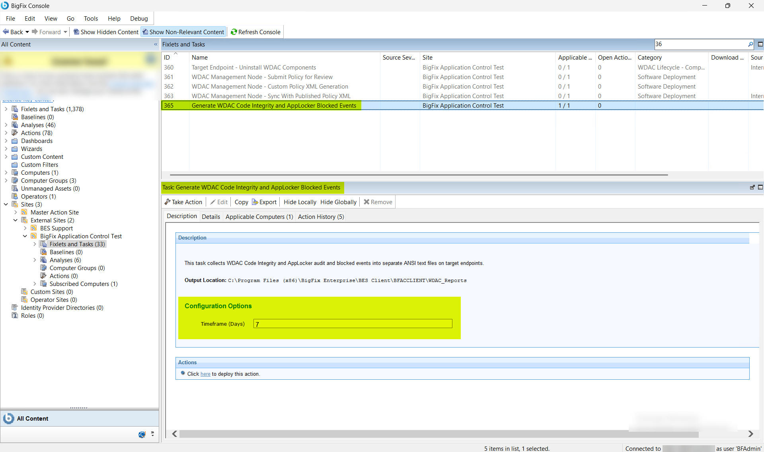Sort the list by the Category column header
764x452 pixels.
point(672,58)
